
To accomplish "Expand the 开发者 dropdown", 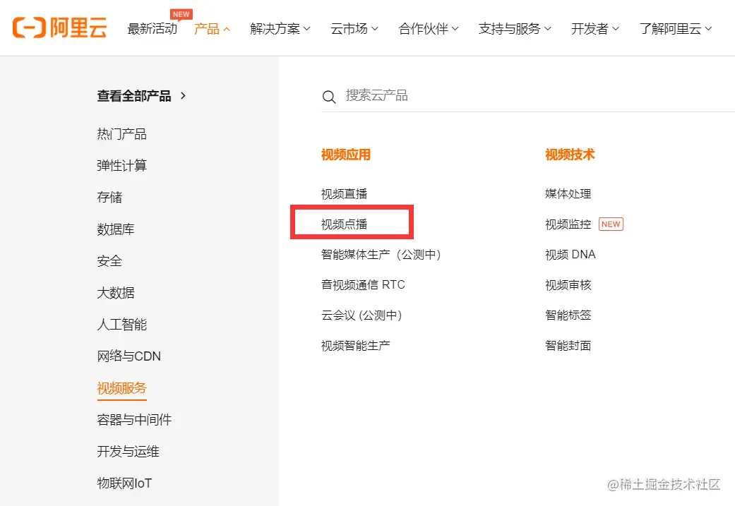I will point(594,29).
